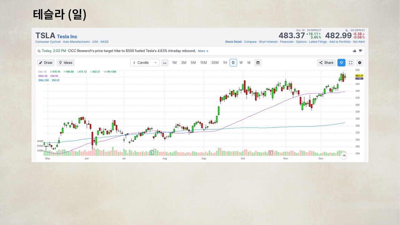Click the TSLA ticker symbol
This screenshot has width=400, height=225.
click(45, 36)
